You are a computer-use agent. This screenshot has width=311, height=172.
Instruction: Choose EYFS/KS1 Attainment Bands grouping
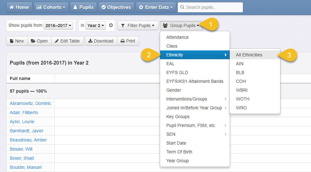point(195,81)
